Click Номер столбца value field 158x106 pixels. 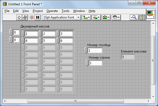pos(95,51)
